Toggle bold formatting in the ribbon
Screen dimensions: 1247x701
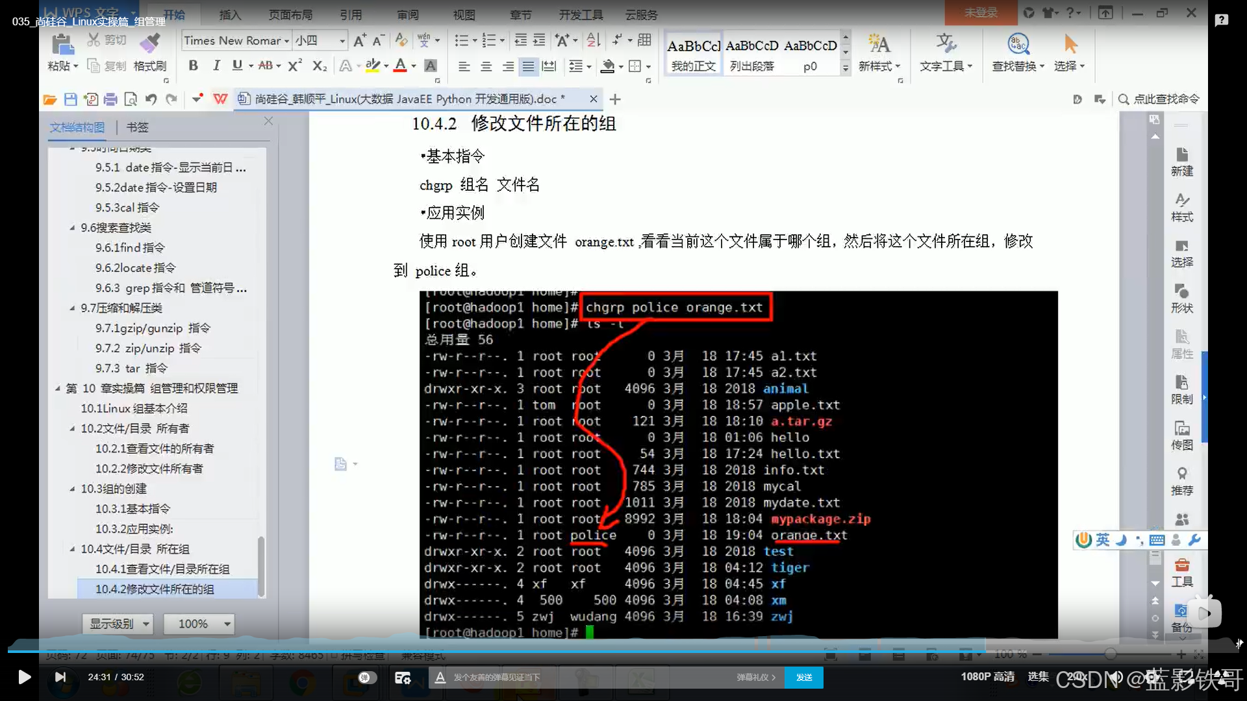pyautogui.click(x=193, y=66)
